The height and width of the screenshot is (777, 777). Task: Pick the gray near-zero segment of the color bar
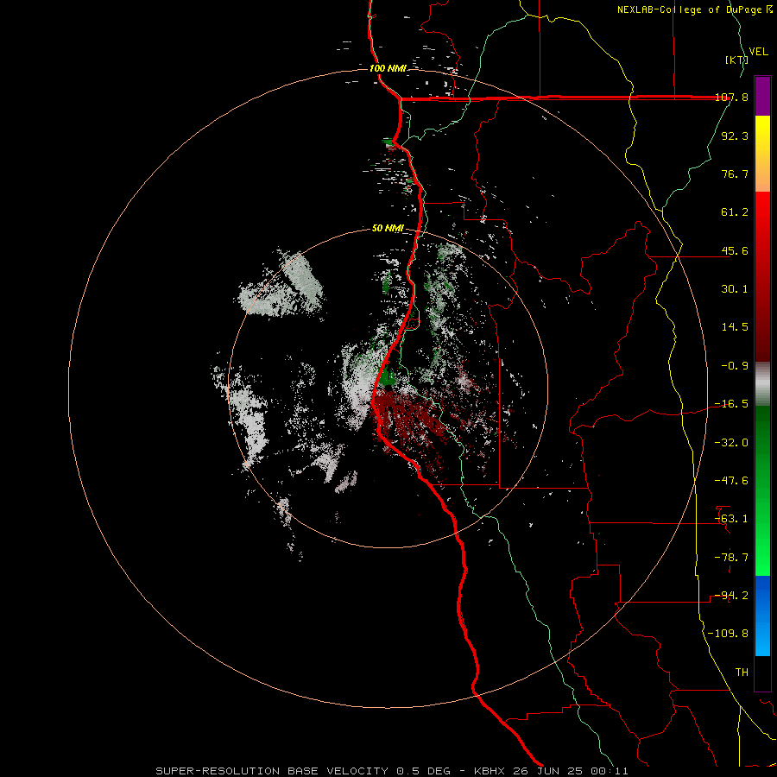(x=762, y=383)
